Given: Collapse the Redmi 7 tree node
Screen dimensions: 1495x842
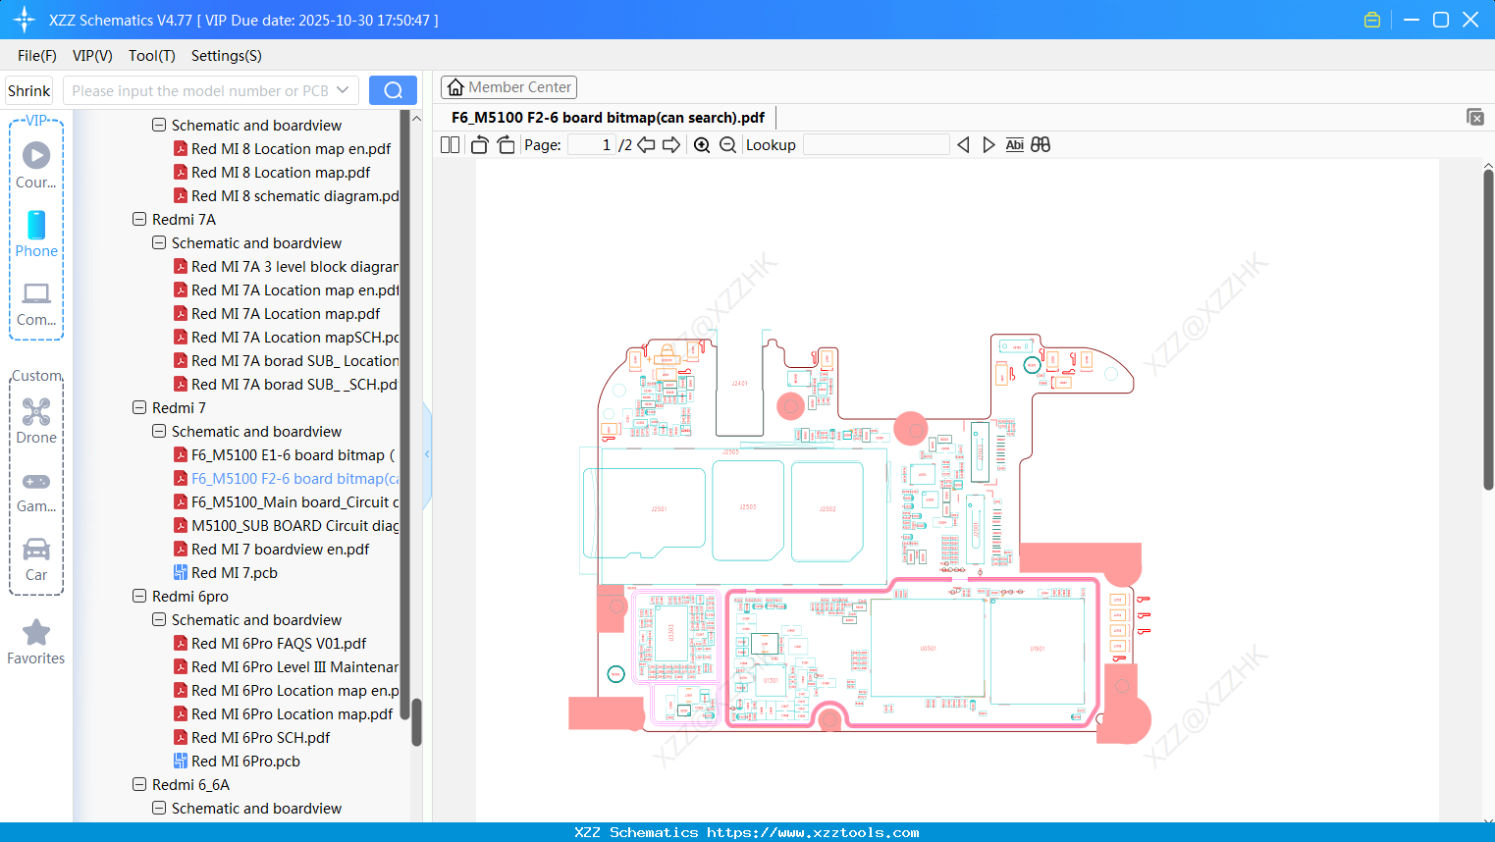Looking at the screenshot, I should (x=139, y=407).
